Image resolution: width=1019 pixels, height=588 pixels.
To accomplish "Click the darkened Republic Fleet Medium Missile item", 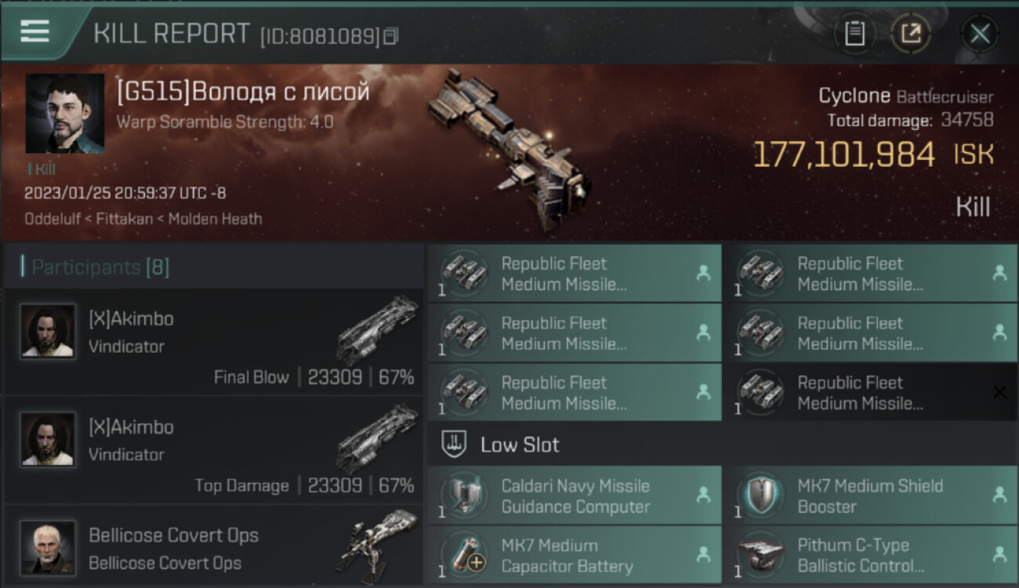I will pyautogui.click(x=871, y=393).
